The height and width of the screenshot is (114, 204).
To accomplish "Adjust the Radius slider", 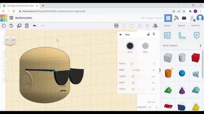I will 132,64.
